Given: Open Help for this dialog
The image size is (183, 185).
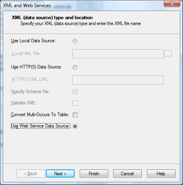Looking at the screenshot, I should click(x=161, y=174).
